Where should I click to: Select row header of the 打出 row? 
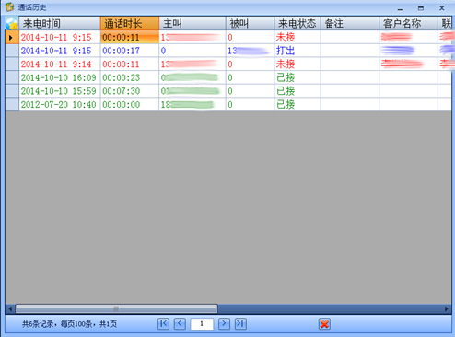point(12,51)
